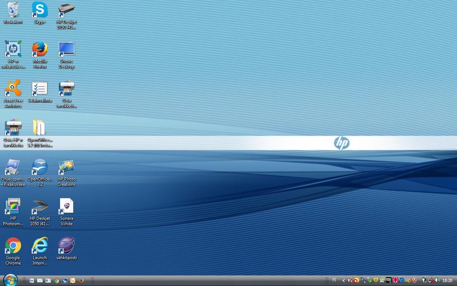
Task: Select the Google Chrome desktop shortcut
Action: tap(13, 251)
